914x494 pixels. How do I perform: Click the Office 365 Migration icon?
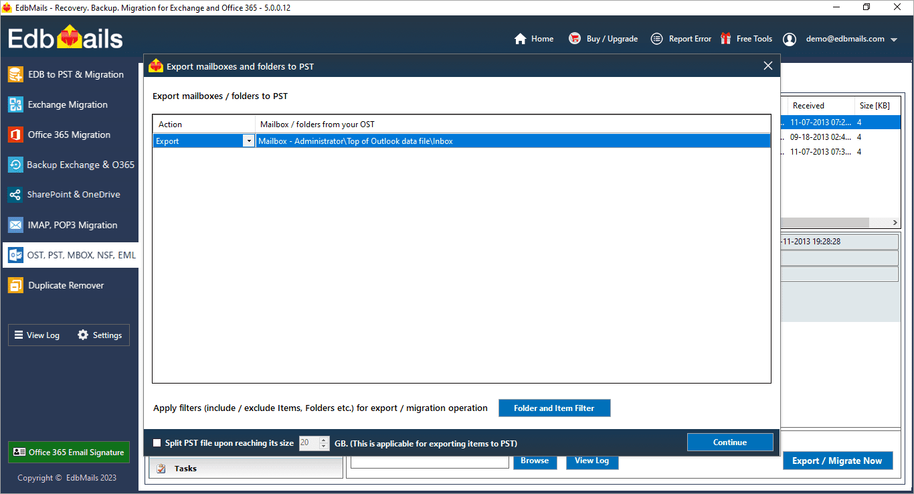tap(15, 135)
